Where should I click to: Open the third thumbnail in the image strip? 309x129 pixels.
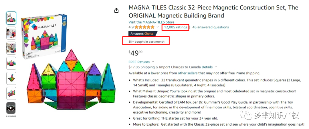[11, 48]
